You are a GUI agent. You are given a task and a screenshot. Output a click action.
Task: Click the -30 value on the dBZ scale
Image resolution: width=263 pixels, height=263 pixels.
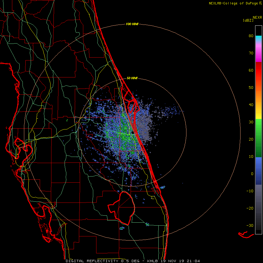(250, 225)
